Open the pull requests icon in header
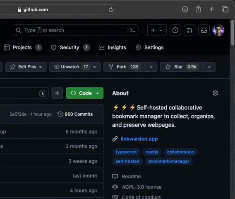This screenshot has height=199, width=235. coord(189,30)
